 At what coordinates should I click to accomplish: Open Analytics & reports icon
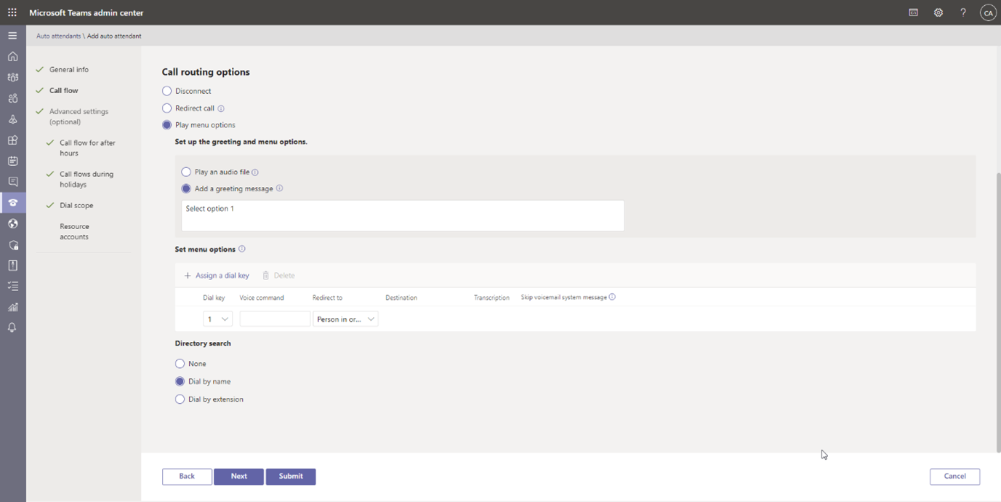click(12, 307)
